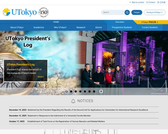Screen dimensions: 168x134
Task: Open the Why UTokyo? menu
Action: 60,27
